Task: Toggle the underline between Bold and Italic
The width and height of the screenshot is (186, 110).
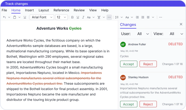Action: pyautogui.click(x=78, y=17)
